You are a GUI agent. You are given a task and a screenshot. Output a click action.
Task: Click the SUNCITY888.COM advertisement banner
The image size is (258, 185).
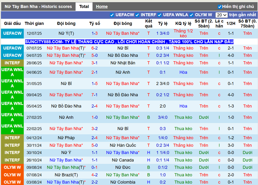click(x=129, y=42)
